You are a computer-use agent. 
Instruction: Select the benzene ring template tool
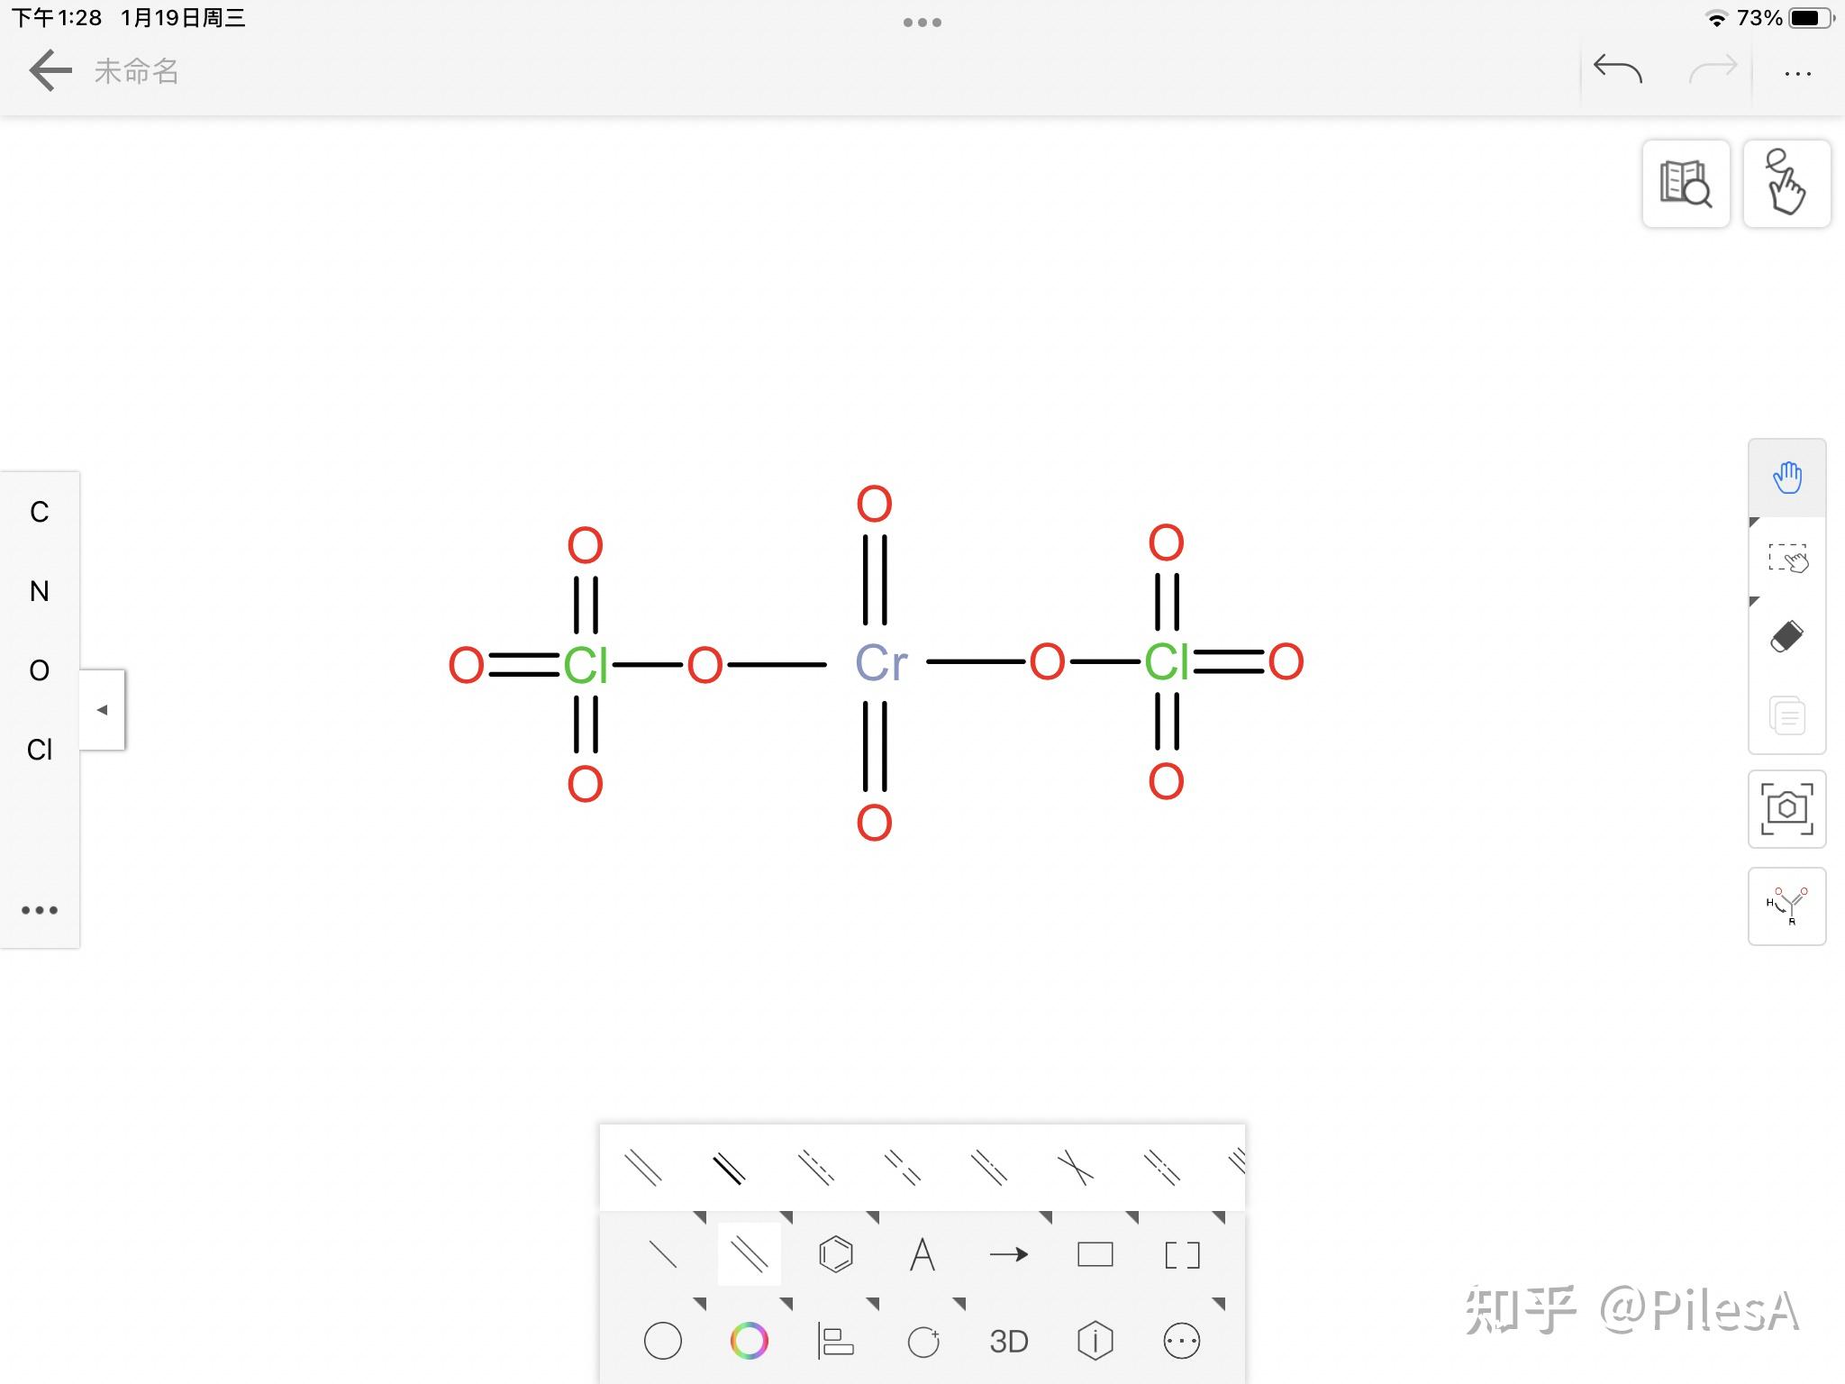click(x=836, y=1252)
